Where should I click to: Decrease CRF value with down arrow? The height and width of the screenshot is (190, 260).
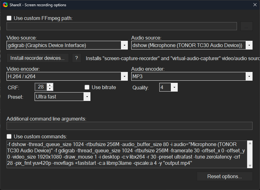click(51, 89)
